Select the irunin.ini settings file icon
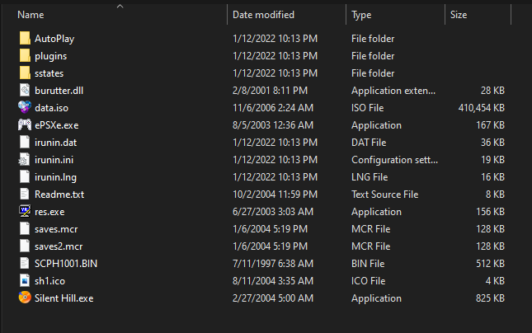This screenshot has width=532, height=333. [x=24, y=159]
